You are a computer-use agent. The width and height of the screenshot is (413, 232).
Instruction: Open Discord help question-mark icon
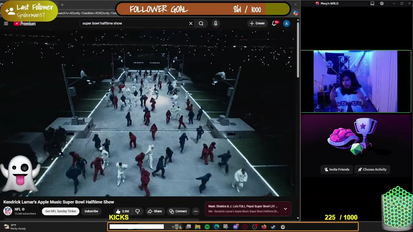382,4
